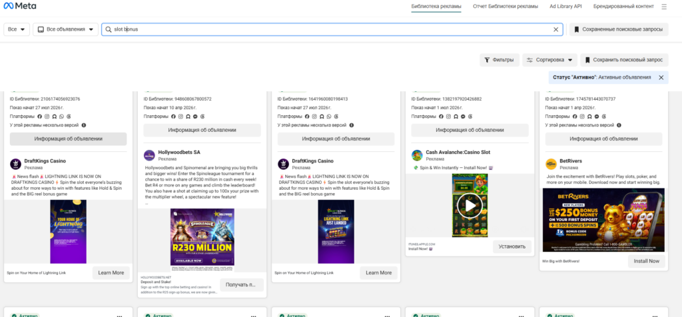Click the Meta logo
682x317 pixels.
click(20, 6)
